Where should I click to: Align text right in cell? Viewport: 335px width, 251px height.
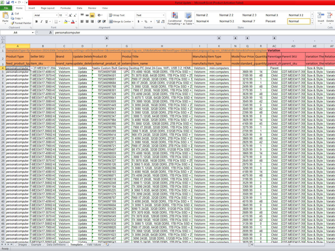pos(92,21)
